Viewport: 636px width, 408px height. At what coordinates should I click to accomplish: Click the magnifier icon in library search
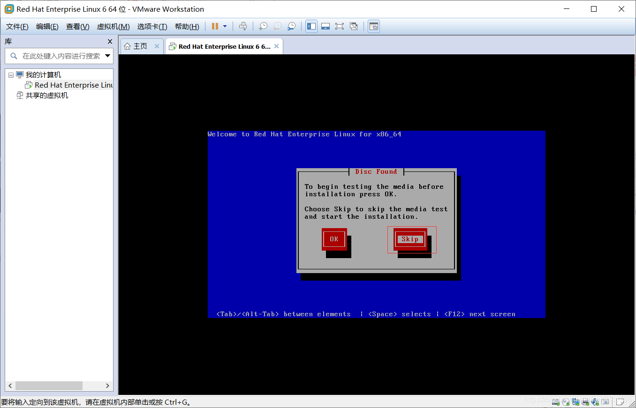[x=14, y=56]
